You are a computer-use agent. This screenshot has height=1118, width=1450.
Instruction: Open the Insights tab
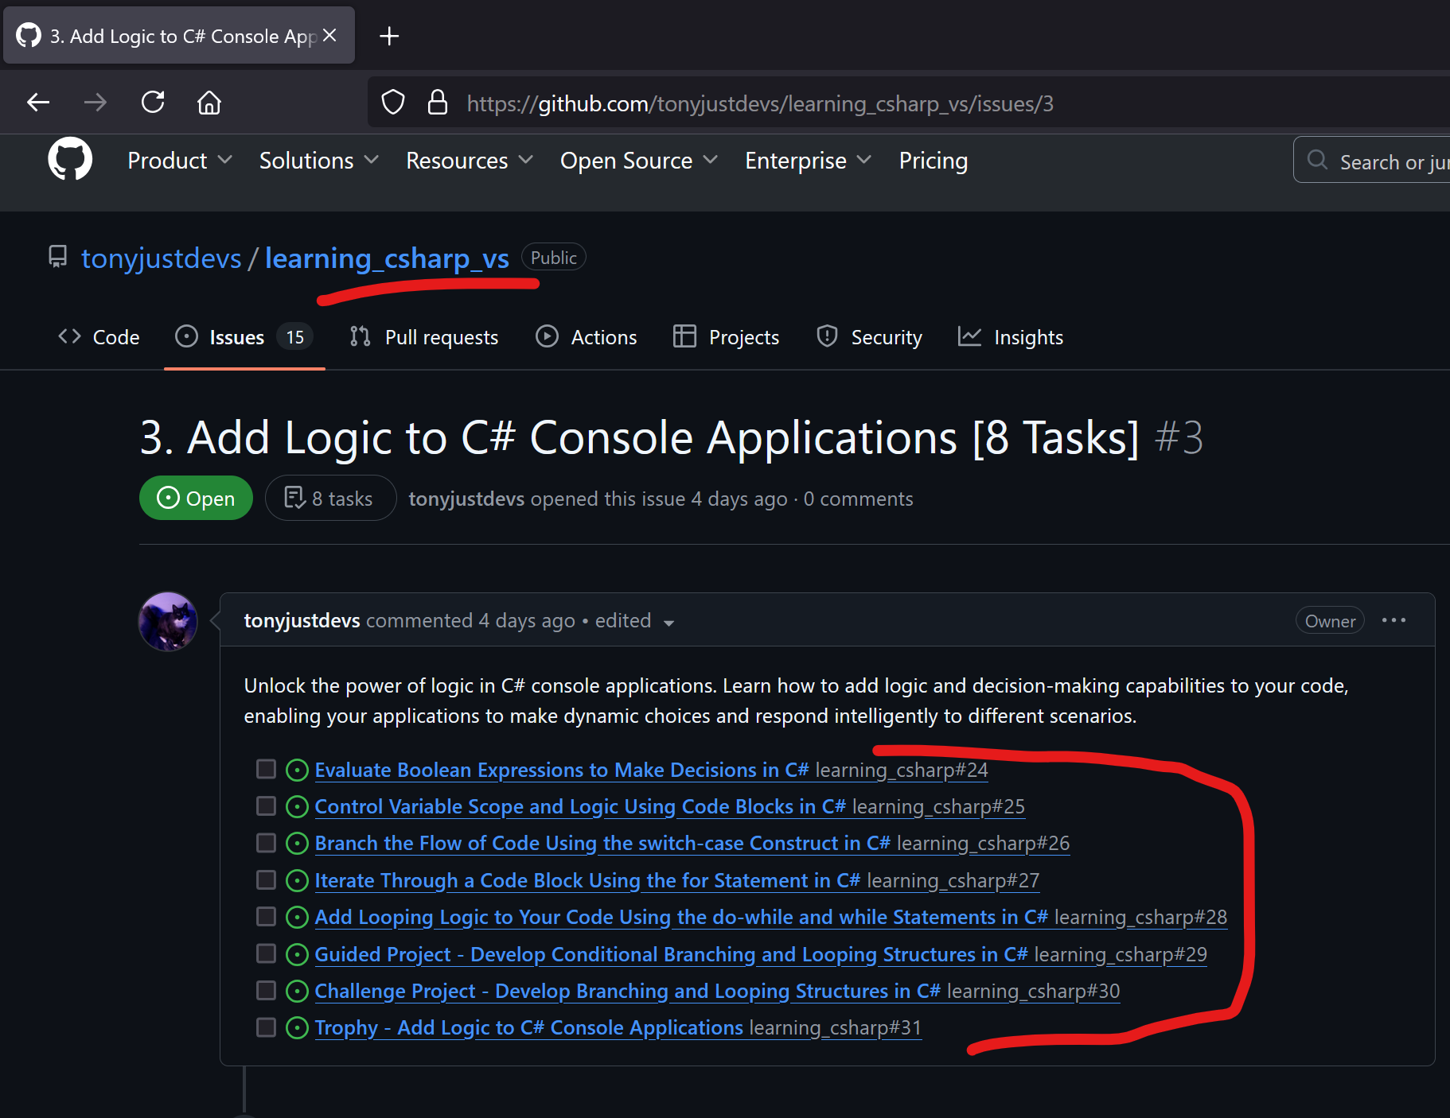coord(1011,337)
